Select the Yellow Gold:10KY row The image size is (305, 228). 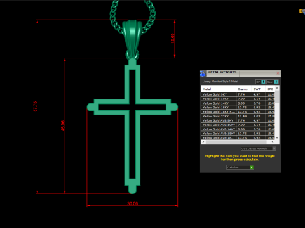click(238, 99)
